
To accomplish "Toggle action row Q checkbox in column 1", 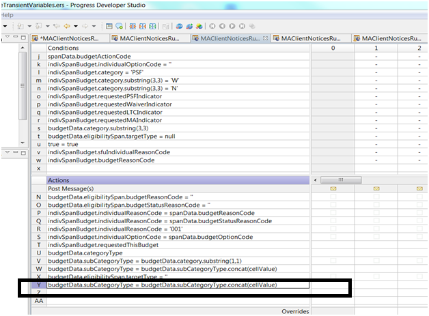I will click(376, 220).
